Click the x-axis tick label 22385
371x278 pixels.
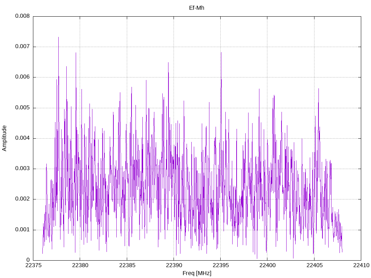[127, 265]
